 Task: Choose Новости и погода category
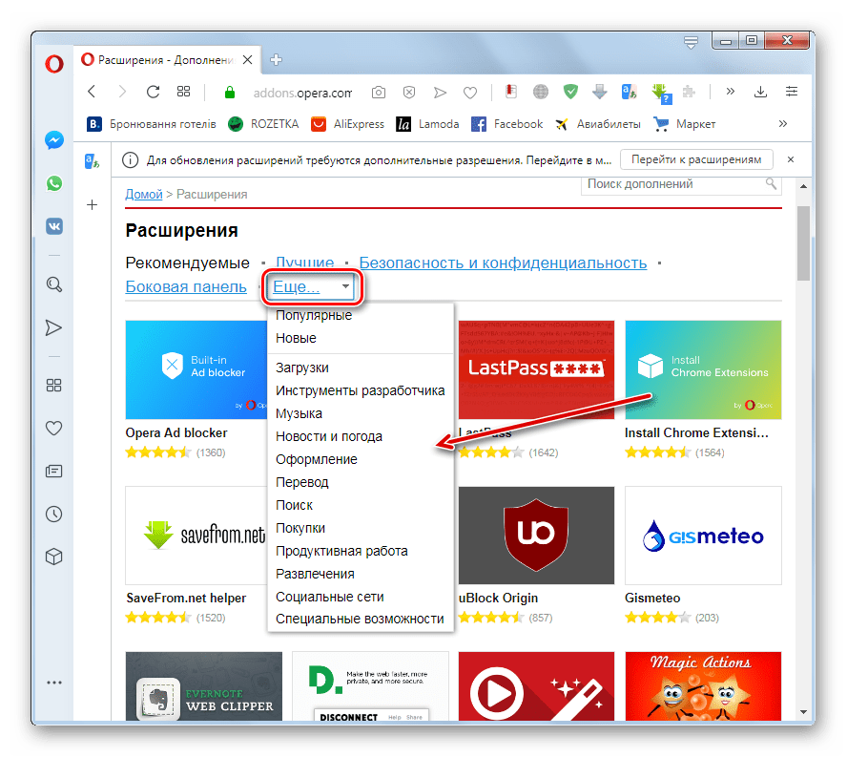point(328,436)
